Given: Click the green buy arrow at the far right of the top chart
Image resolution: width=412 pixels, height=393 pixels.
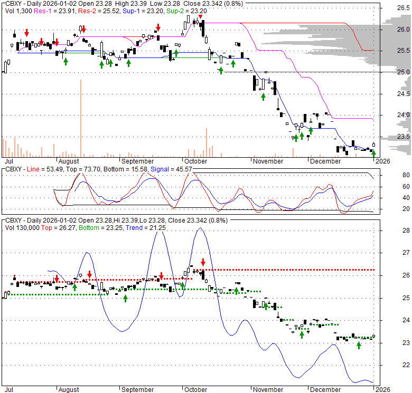Looking at the screenshot, I should [x=374, y=154].
